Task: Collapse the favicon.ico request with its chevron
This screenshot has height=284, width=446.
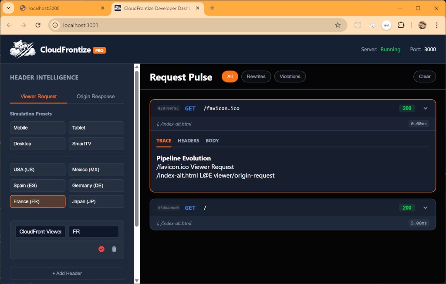Action: [426, 108]
